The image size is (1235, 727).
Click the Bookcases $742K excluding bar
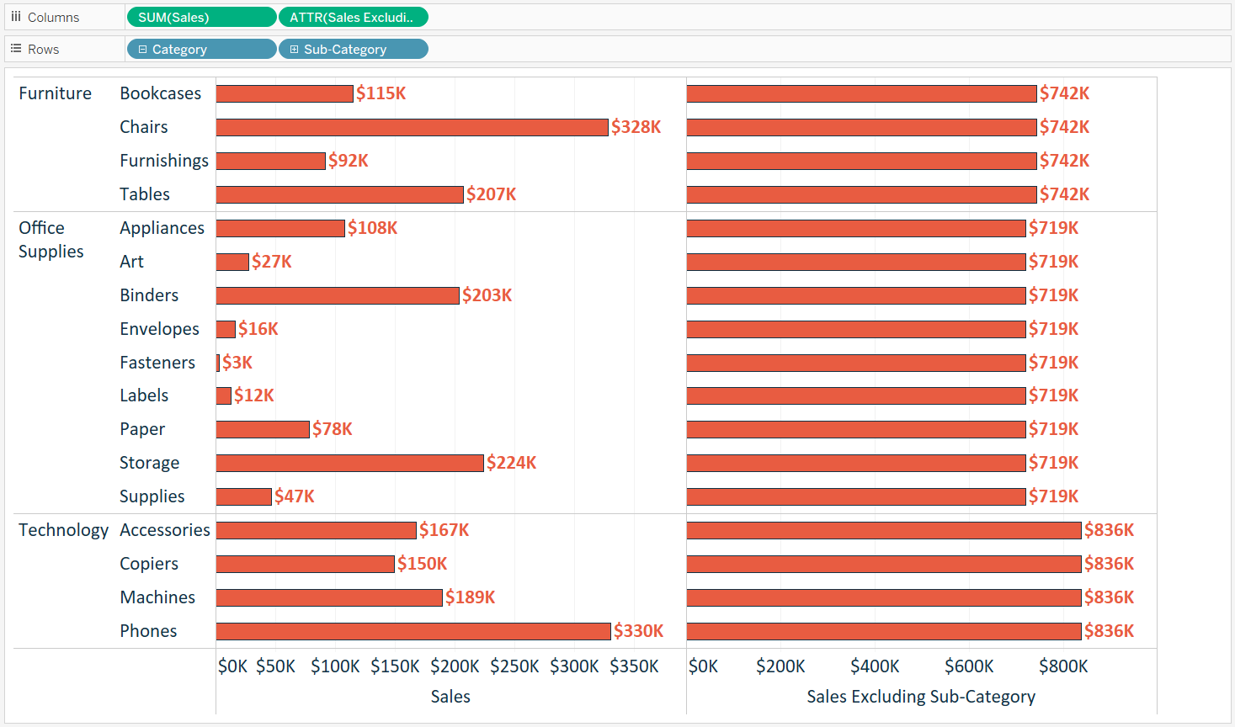click(x=860, y=93)
